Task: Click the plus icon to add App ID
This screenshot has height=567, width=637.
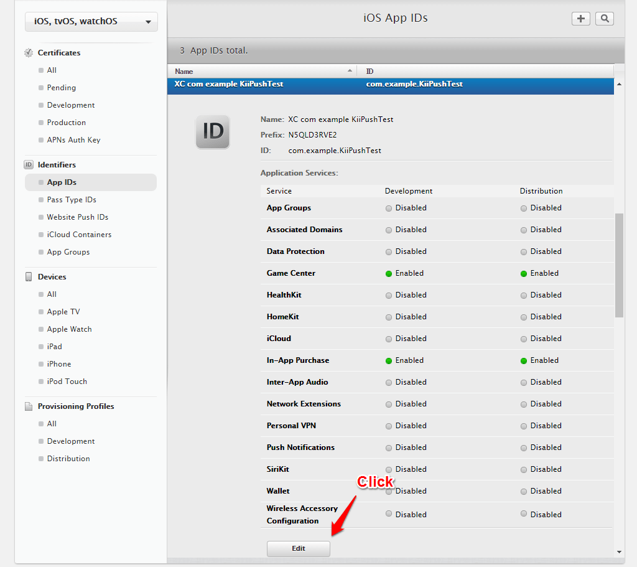Action: click(x=580, y=19)
